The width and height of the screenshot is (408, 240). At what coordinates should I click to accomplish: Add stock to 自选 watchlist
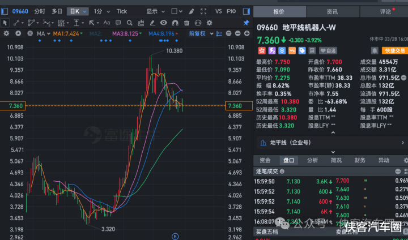coord(328,50)
